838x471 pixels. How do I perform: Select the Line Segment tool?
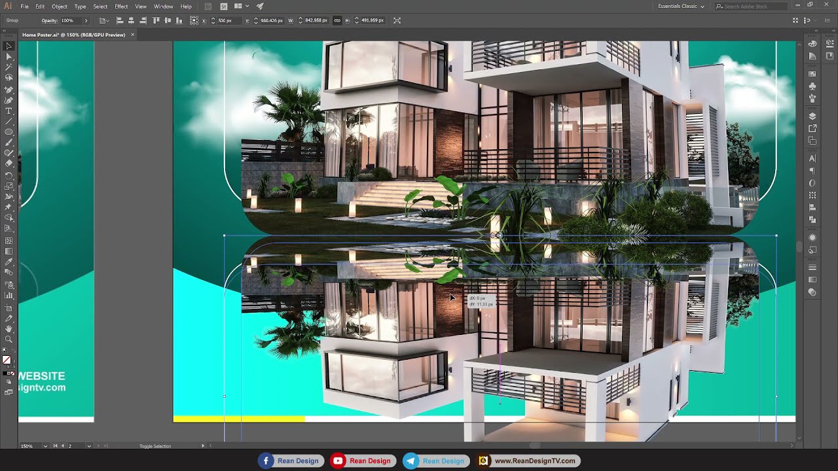tap(9, 121)
